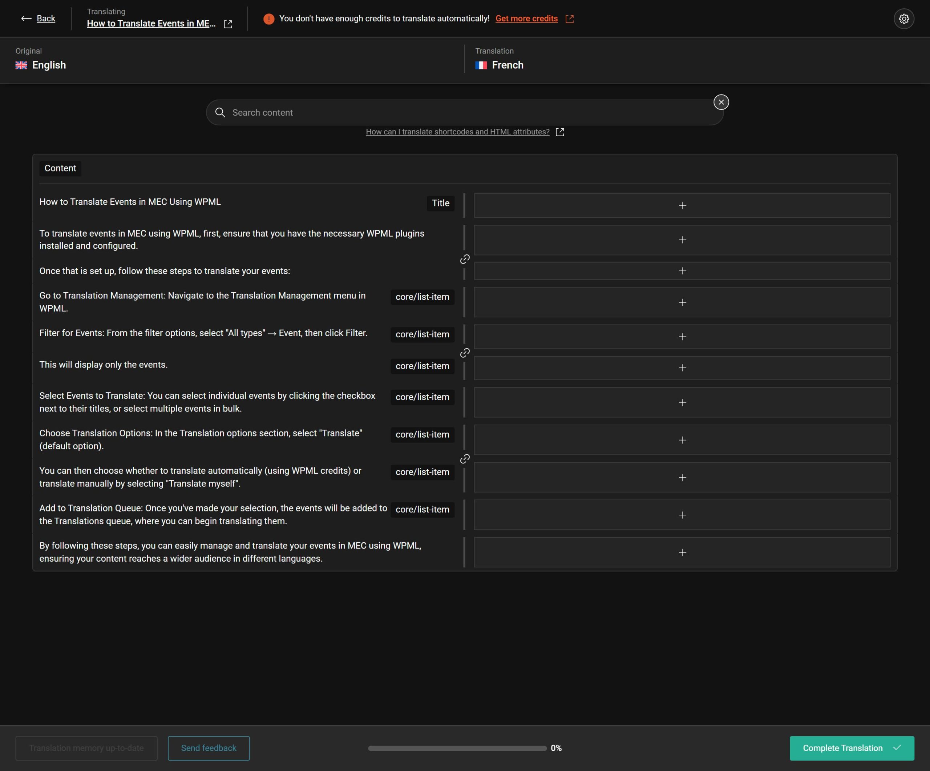Image resolution: width=930 pixels, height=771 pixels.
Task: Click the Complete Translation button
Action: tap(851, 748)
